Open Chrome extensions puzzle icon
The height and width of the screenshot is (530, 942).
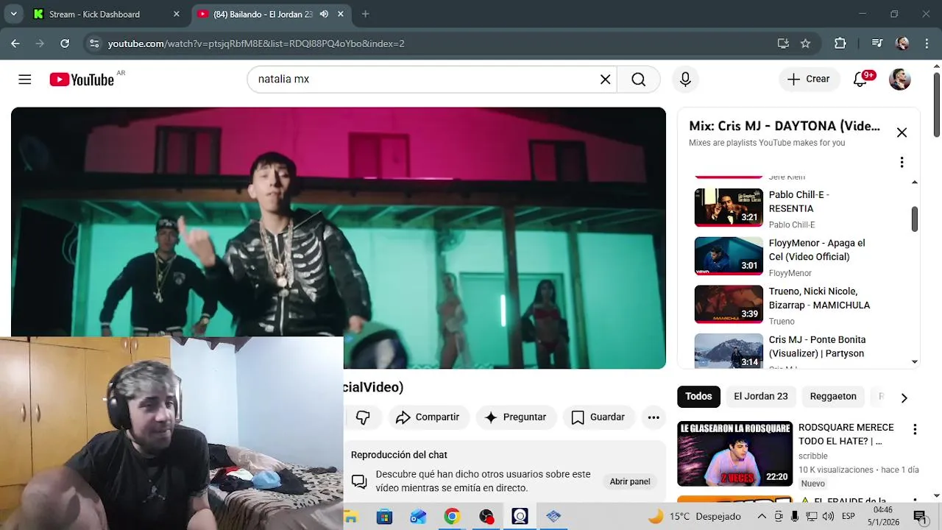[x=840, y=43]
